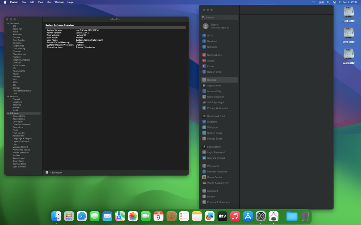Select the Sound speaker icon in Settings

[204, 60]
